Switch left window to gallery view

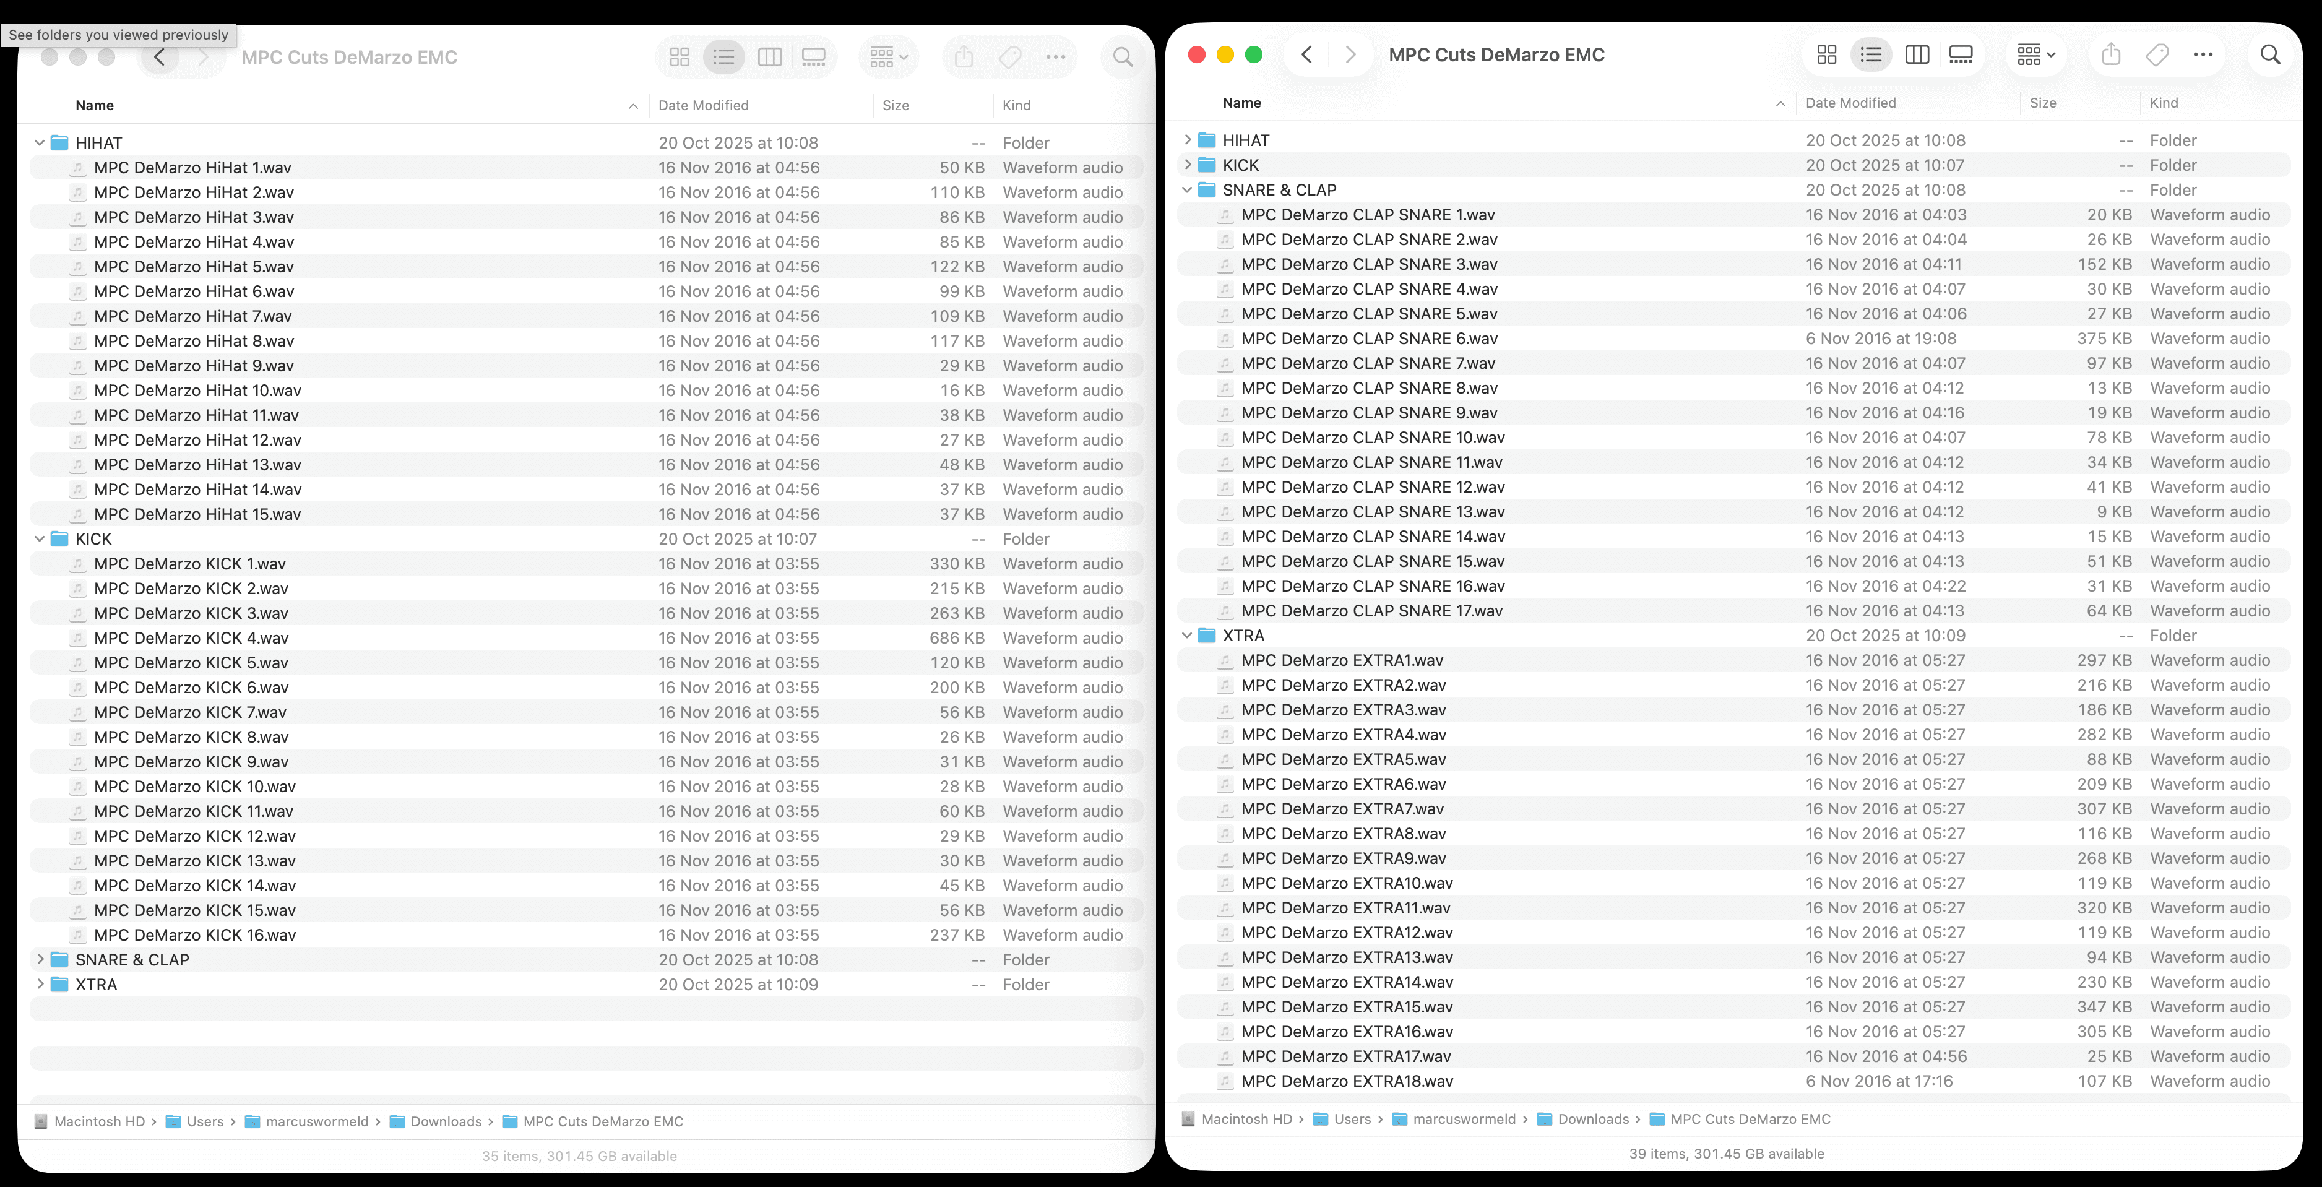coord(813,58)
